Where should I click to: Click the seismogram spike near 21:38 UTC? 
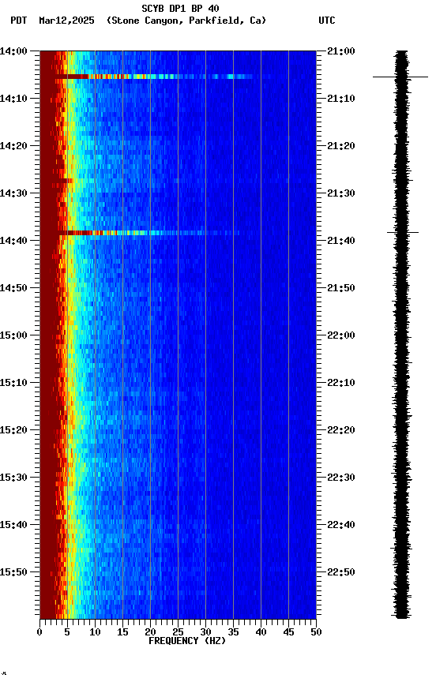coord(403,233)
